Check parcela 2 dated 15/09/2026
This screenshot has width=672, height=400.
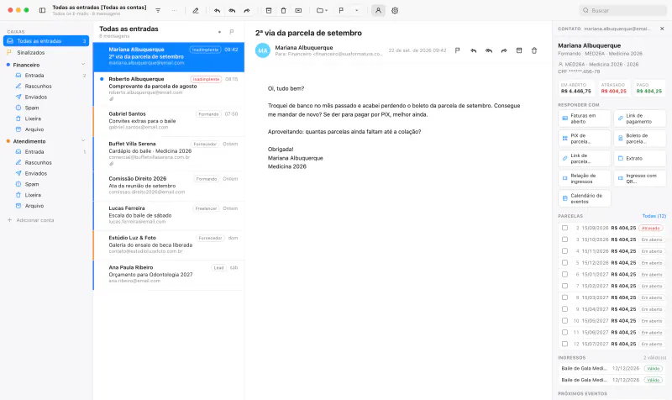click(564, 228)
